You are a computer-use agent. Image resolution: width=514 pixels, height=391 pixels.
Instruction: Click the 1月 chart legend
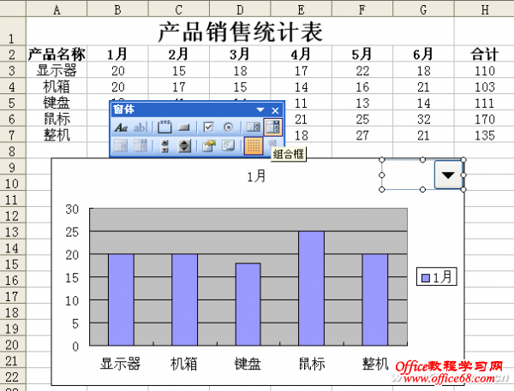[x=437, y=277]
